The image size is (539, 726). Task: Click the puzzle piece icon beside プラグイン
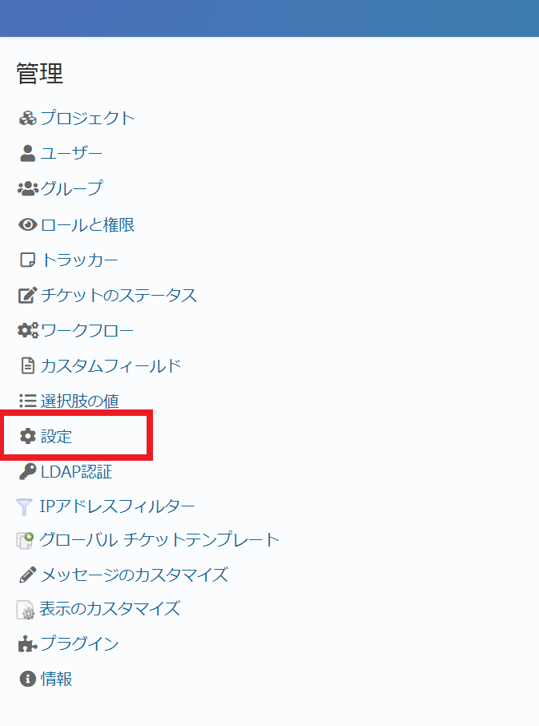(27, 643)
